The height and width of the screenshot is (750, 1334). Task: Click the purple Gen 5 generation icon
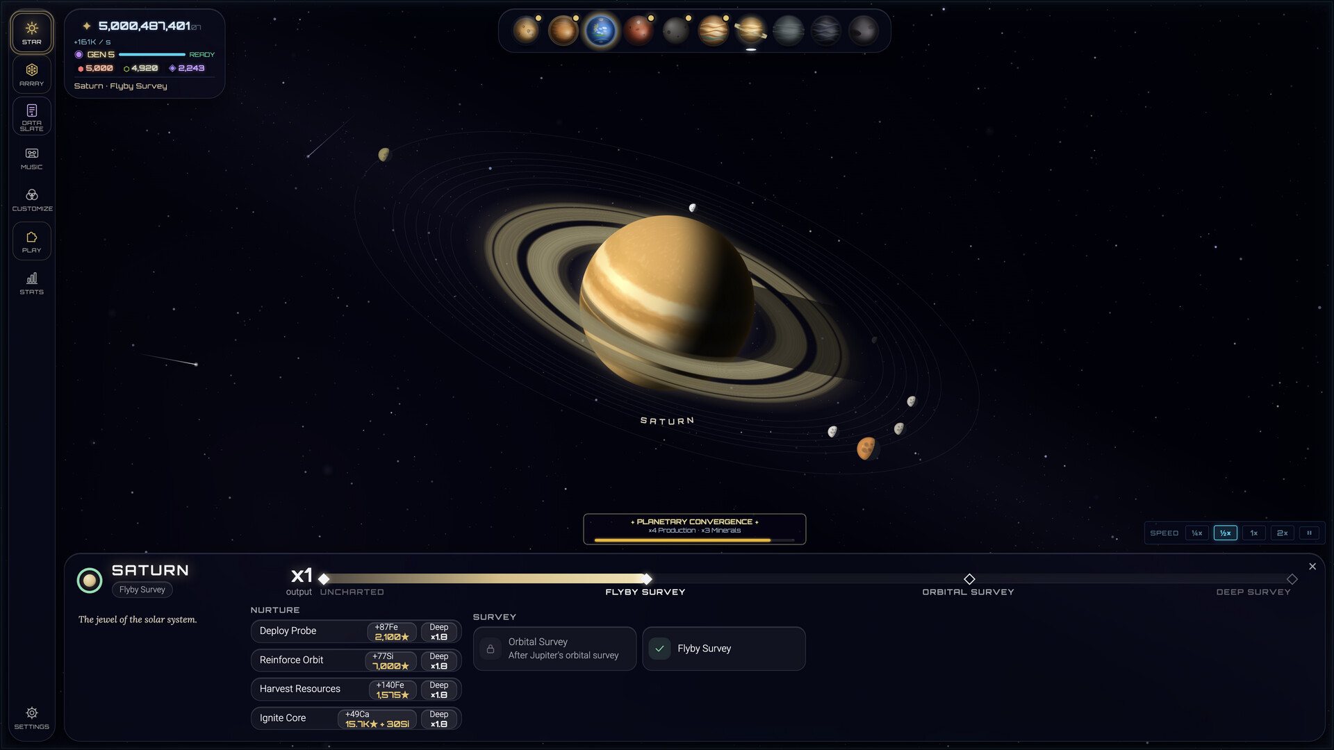(79, 54)
